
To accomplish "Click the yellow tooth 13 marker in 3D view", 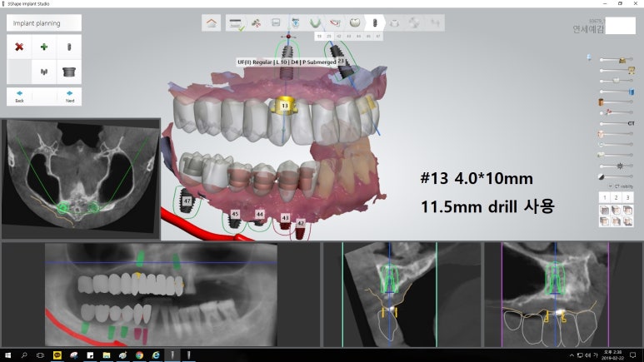I will pos(285,107).
